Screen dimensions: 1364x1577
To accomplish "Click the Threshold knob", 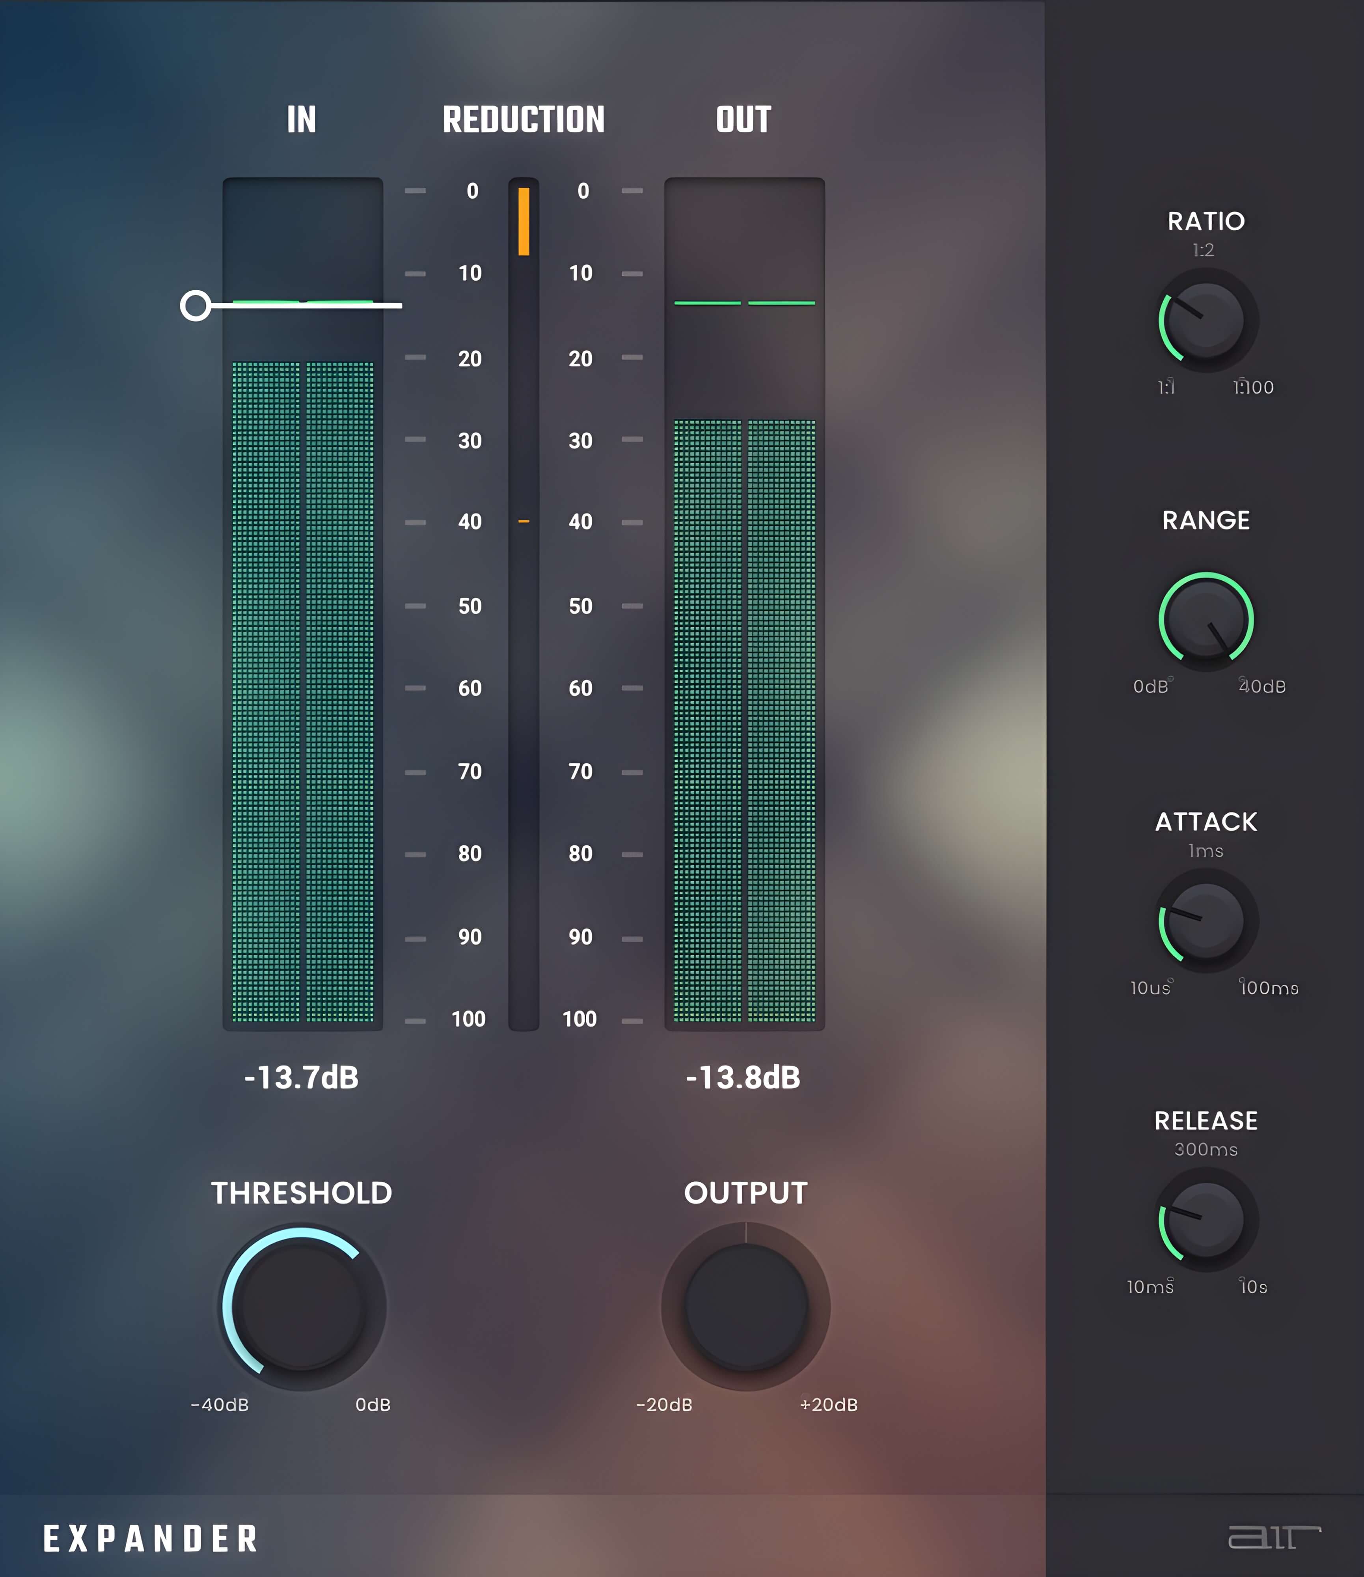I will pos(302,1307).
